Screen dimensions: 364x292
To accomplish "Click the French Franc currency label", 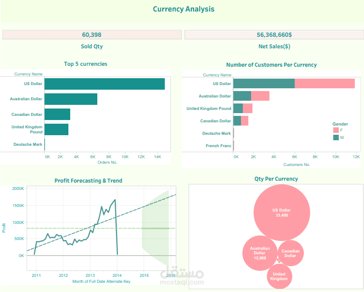I will [218, 146].
